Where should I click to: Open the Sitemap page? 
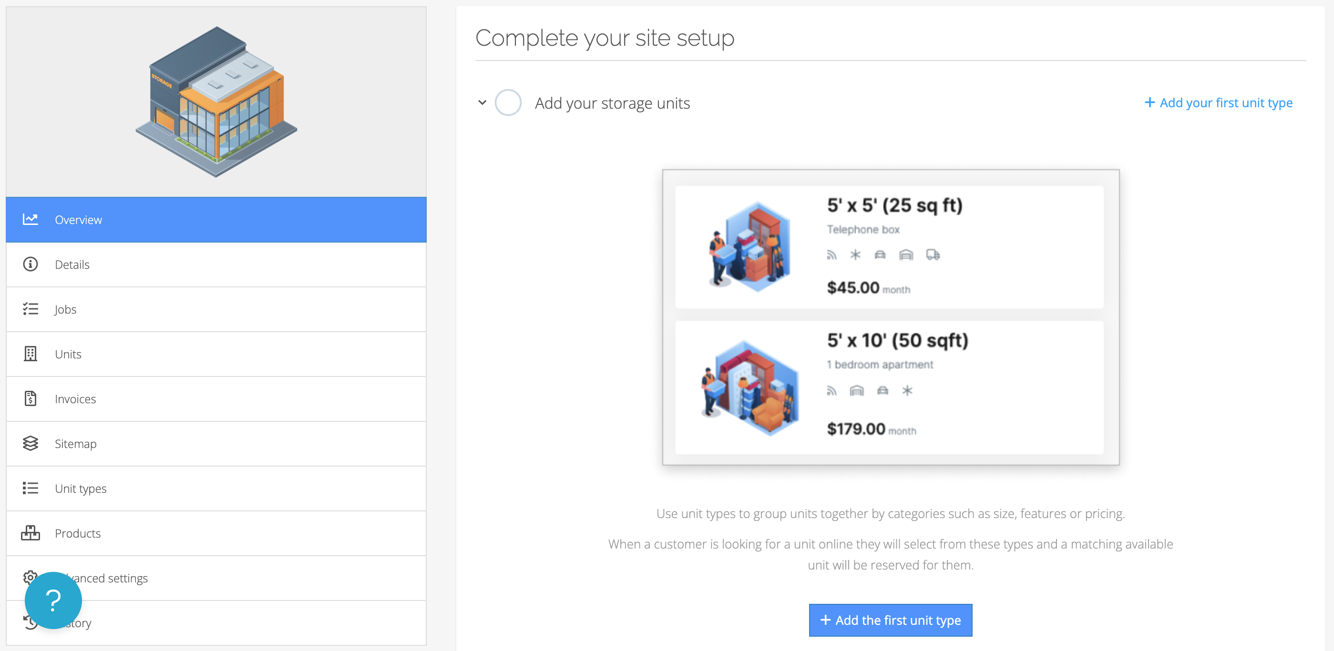click(x=76, y=444)
